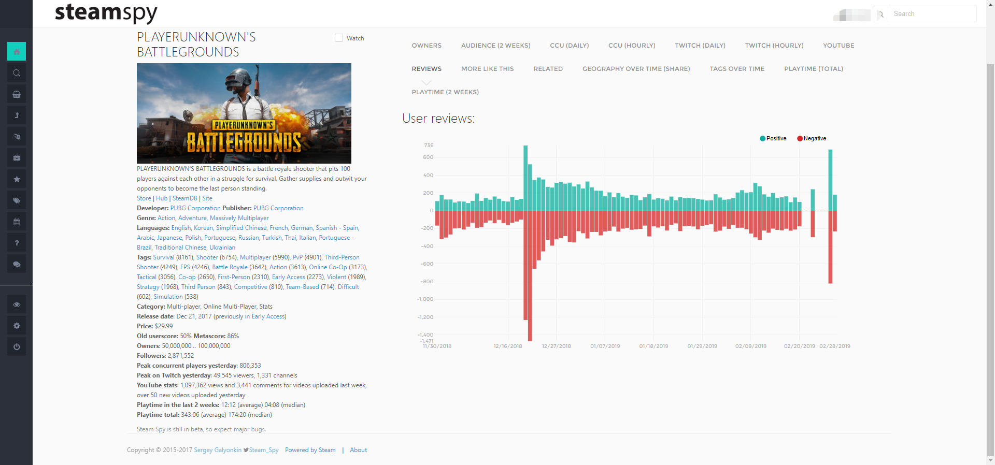995x465 pixels.
Task: Open the More Like This tab
Action: [488, 69]
